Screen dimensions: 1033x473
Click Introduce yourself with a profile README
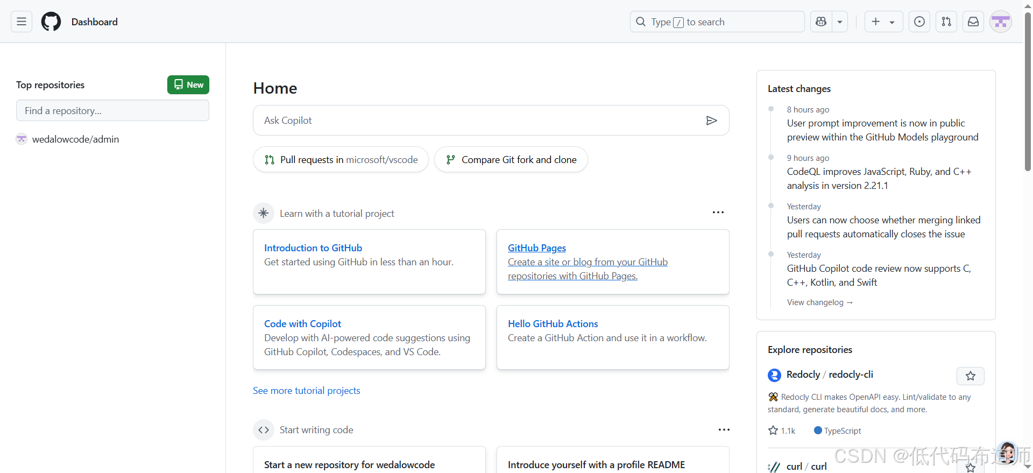(x=596, y=465)
